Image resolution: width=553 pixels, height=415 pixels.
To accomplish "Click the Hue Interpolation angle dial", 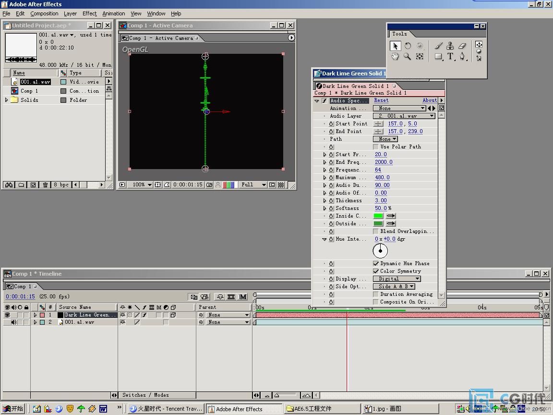I will click(380, 251).
